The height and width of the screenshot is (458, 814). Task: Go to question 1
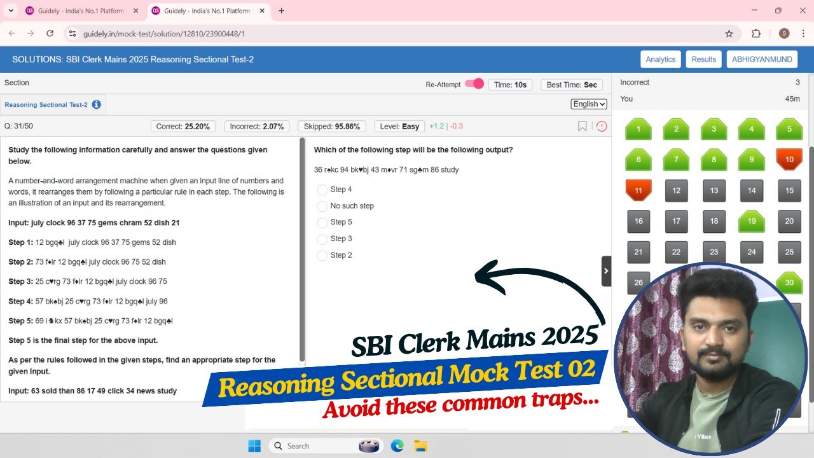[638, 129]
